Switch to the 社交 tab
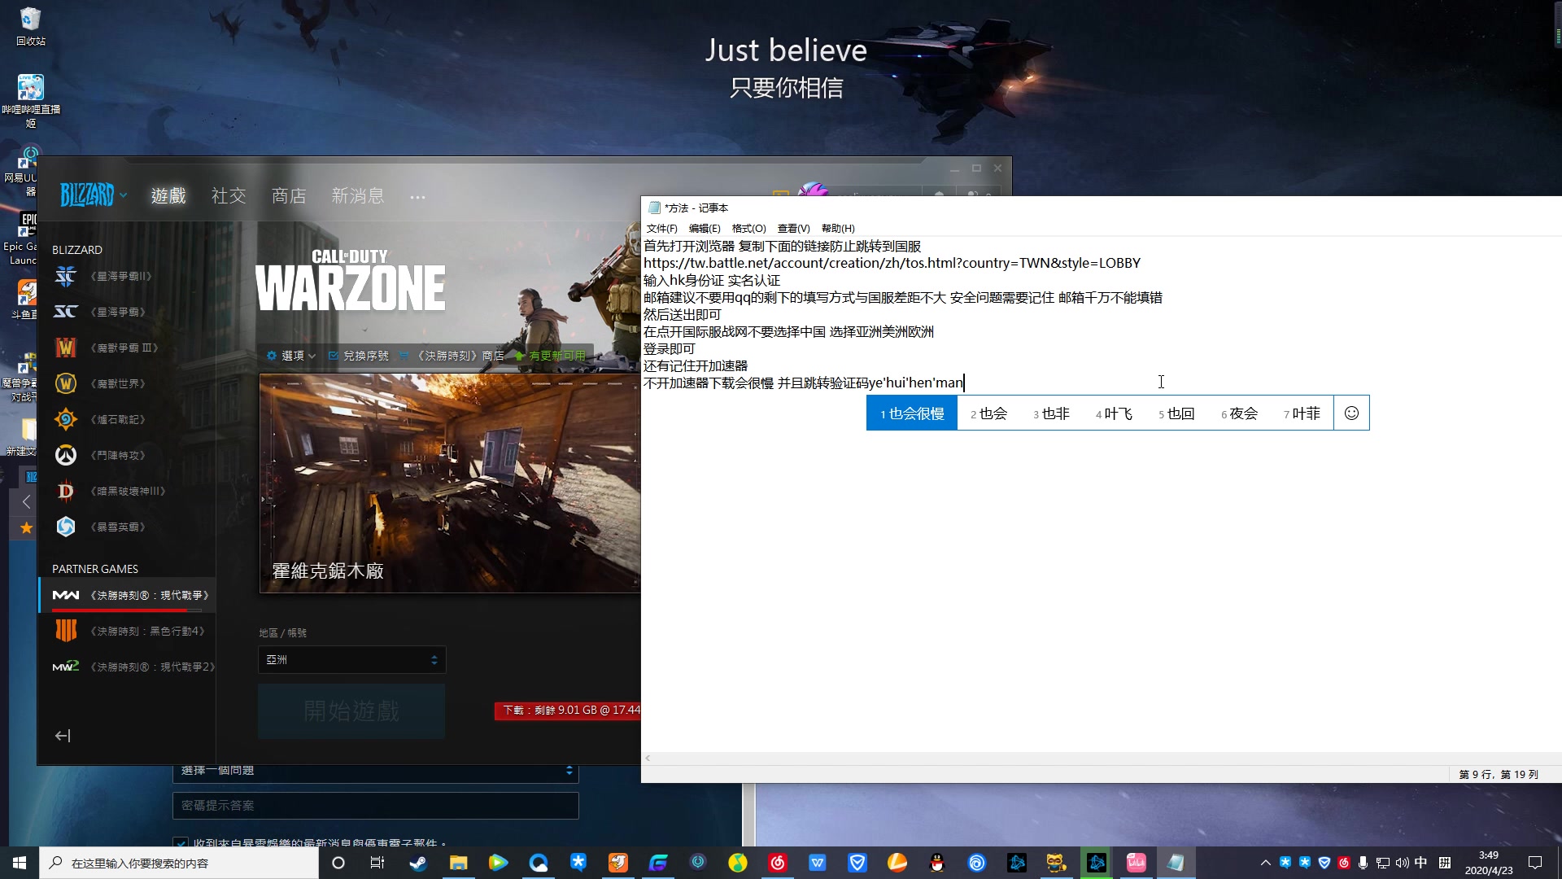Screen dimensions: 1562x879 tap(229, 196)
